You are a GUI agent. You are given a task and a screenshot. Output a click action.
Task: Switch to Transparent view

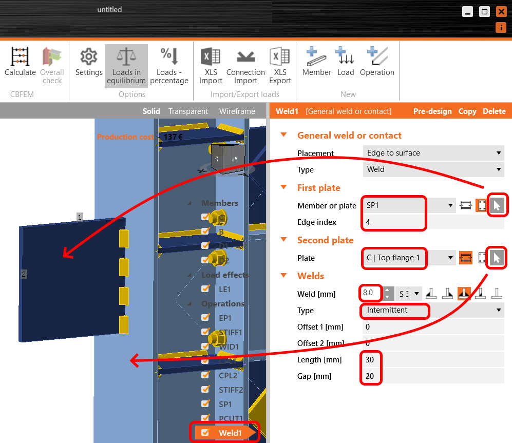point(188,111)
